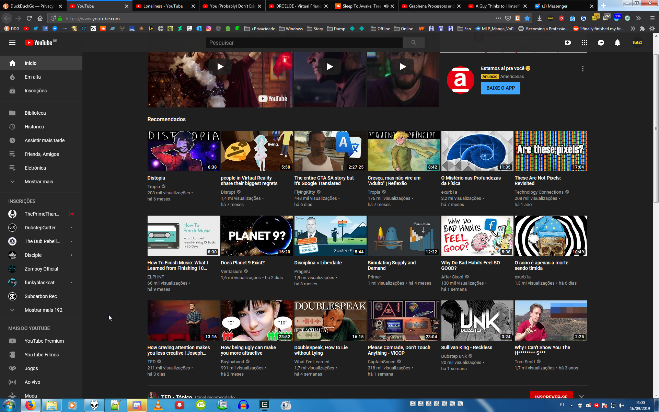Open Firefox from the taskbar
The width and height of the screenshot is (659, 412).
coord(30,405)
